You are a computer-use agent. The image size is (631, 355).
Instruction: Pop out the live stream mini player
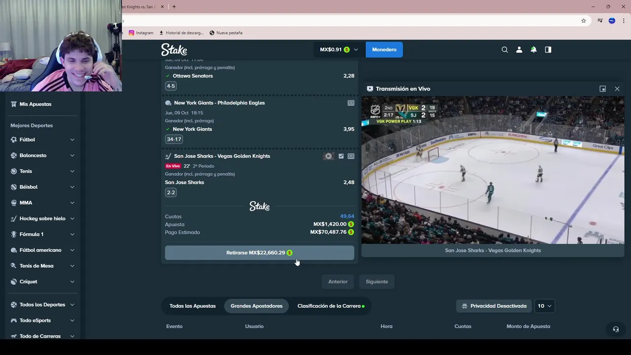602,89
